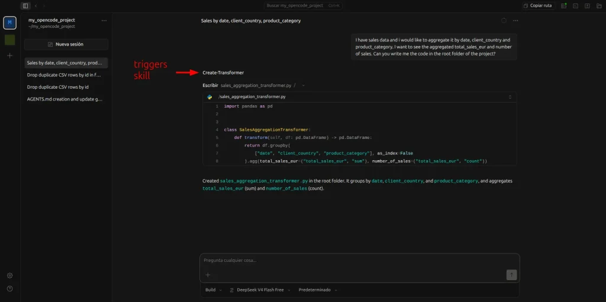This screenshot has width=606, height=302.
Task: Toggle the sidebar layout icon
Action: [x=25, y=6]
